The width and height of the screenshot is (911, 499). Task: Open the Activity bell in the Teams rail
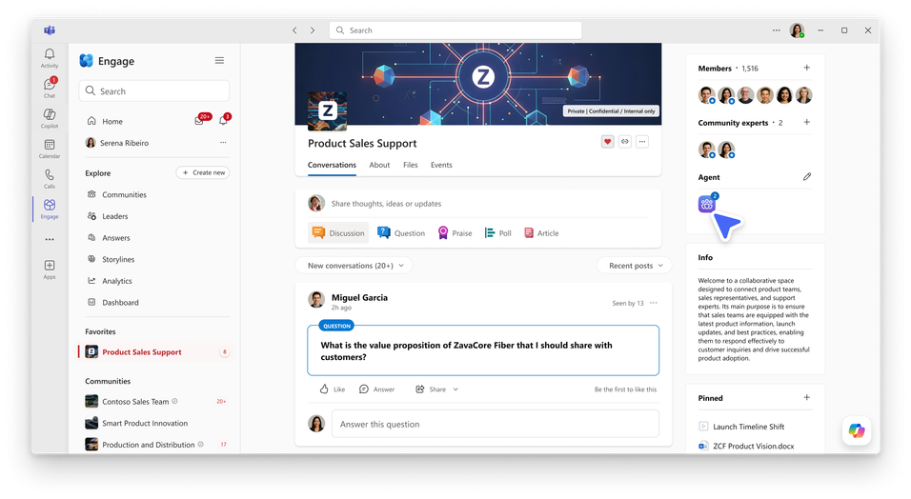(50, 57)
